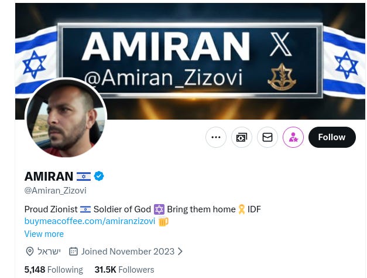This screenshot has width=367, height=278.
Task: Click the @Amiran_Zizovi handle text
Action: (55, 191)
